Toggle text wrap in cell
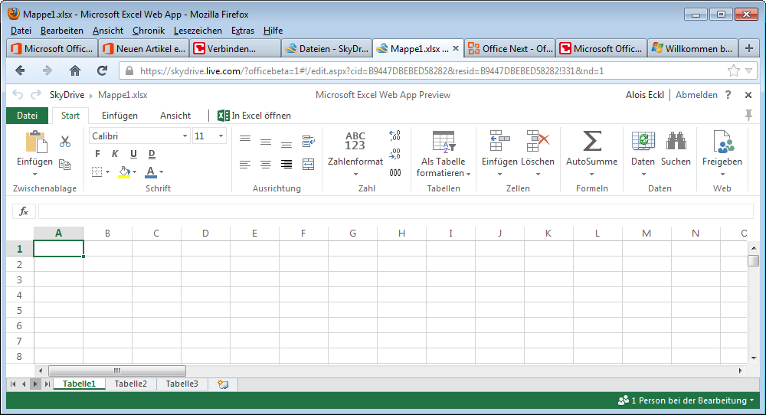 308,142
